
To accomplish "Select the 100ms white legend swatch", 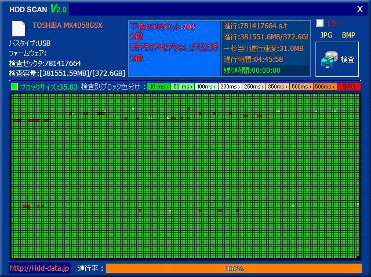I will coord(206,87).
